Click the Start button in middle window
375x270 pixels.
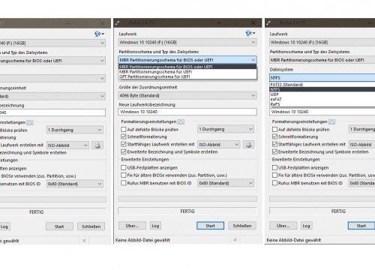[210, 226]
